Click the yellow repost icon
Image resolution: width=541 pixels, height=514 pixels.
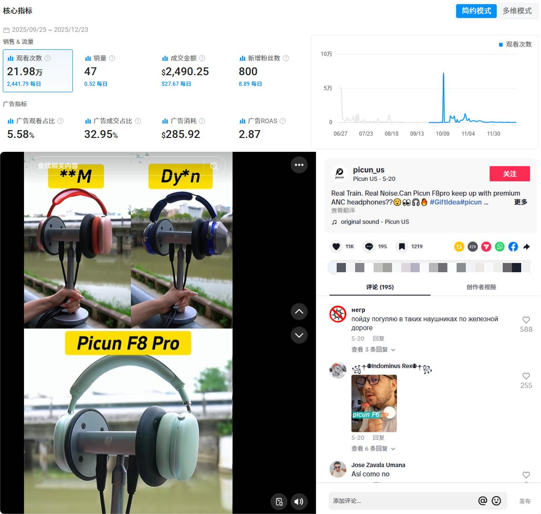click(459, 246)
